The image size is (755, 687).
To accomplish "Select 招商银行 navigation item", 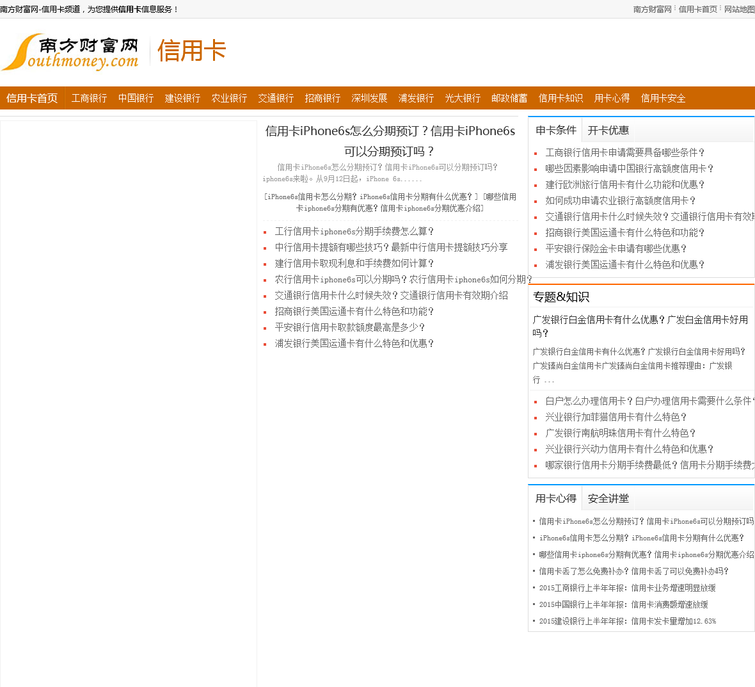I will 322,99.
